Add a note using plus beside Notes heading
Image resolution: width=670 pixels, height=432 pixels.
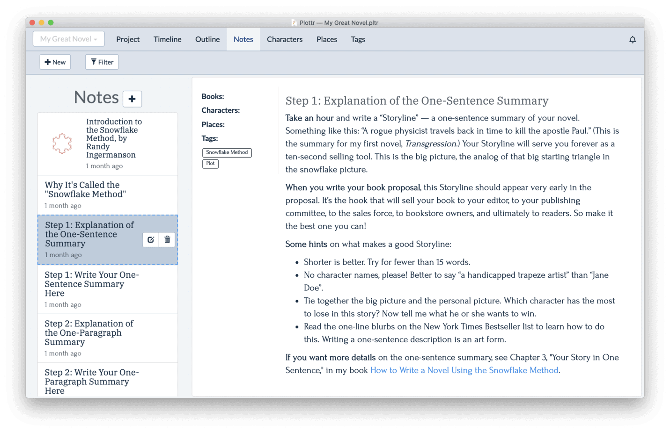pyautogui.click(x=132, y=99)
